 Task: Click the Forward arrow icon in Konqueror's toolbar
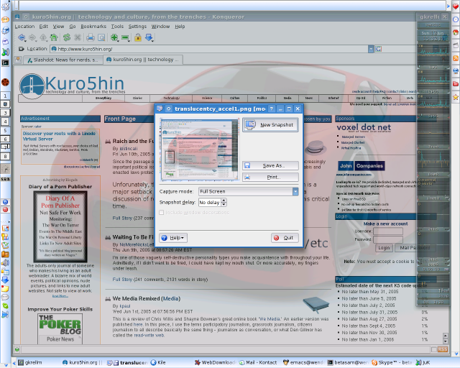32,37
